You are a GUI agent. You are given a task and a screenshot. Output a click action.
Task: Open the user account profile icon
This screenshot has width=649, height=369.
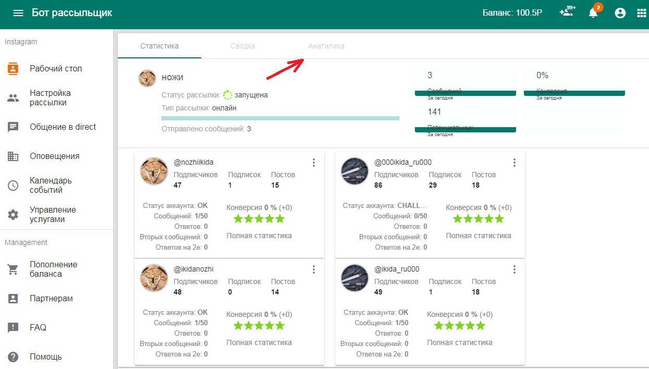coord(620,13)
